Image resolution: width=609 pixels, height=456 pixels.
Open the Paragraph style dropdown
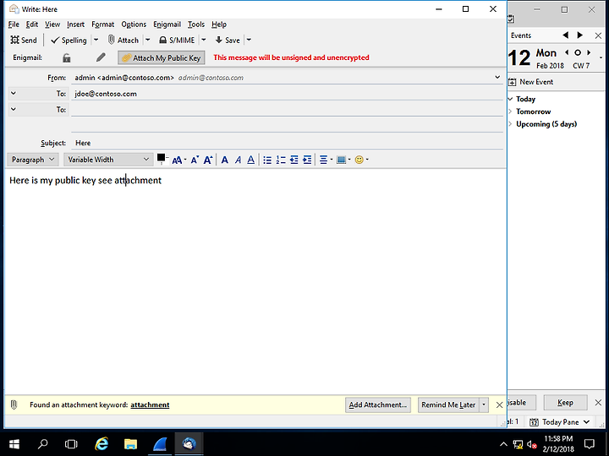click(33, 160)
